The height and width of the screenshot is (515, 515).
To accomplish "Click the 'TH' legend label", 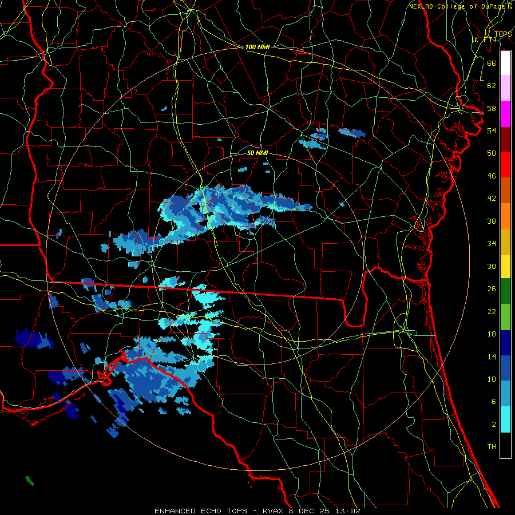I will pyautogui.click(x=492, y=447).
